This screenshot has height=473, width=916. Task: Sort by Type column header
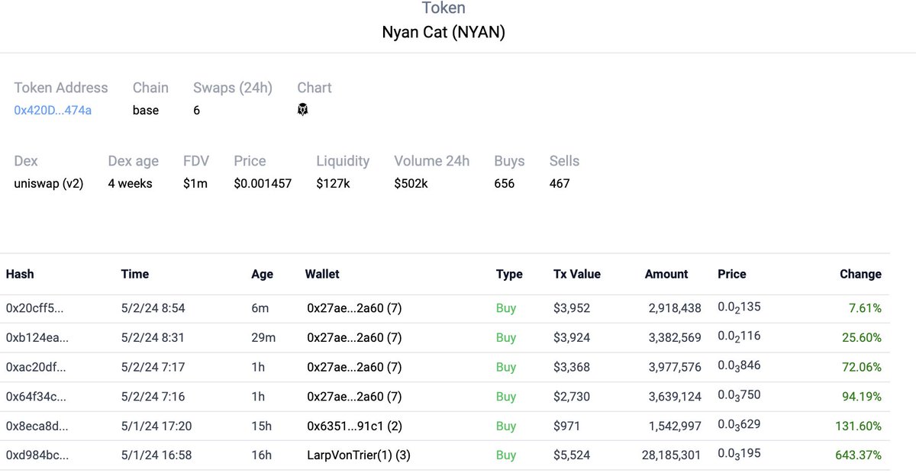[509, 274]
